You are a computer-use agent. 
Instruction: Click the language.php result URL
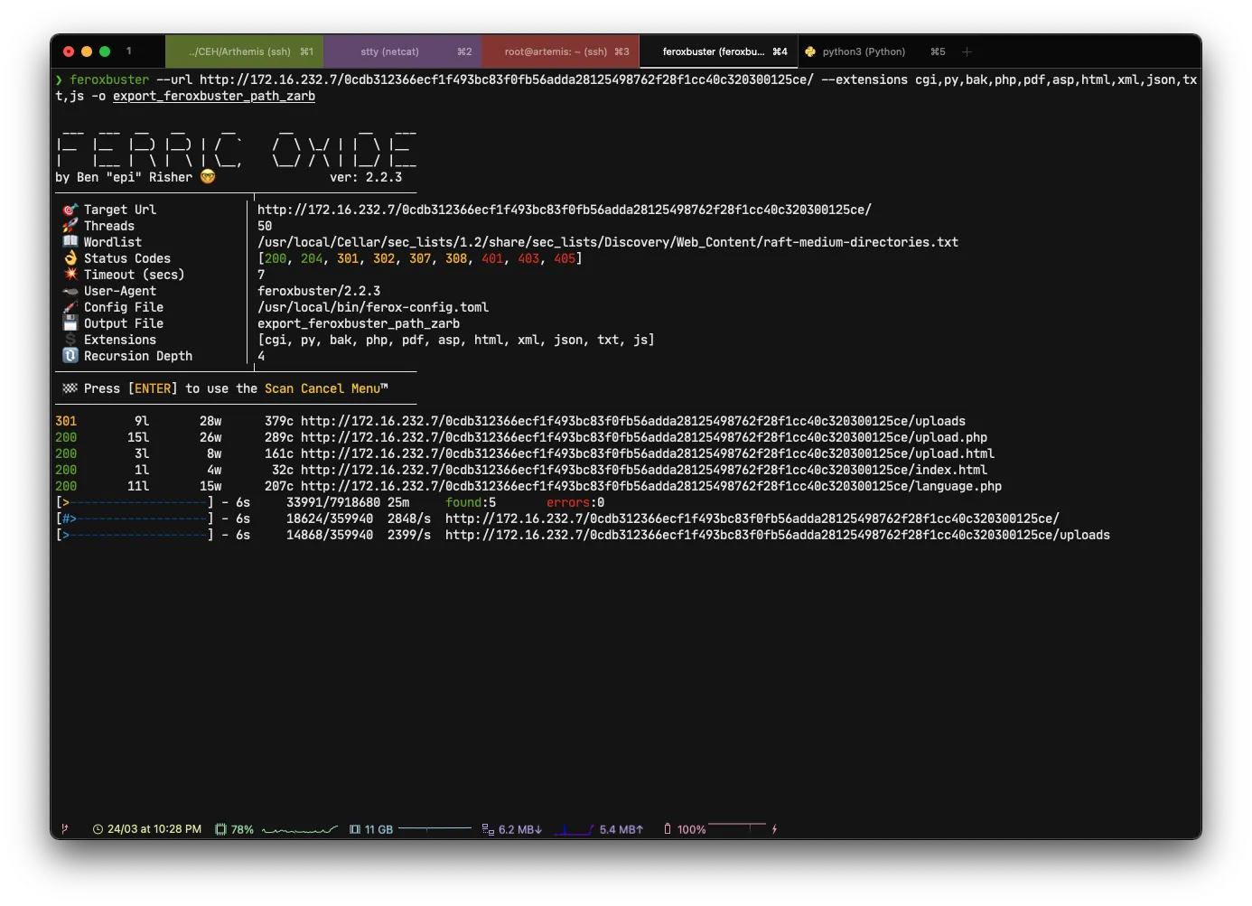pyautogui.click(x=650, y=486)
